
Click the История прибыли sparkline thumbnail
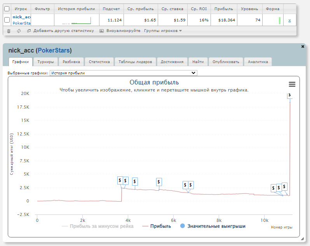[x=77, y=20]
